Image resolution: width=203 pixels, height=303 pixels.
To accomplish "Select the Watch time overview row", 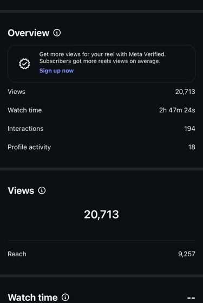I will (x=102, y=110).
